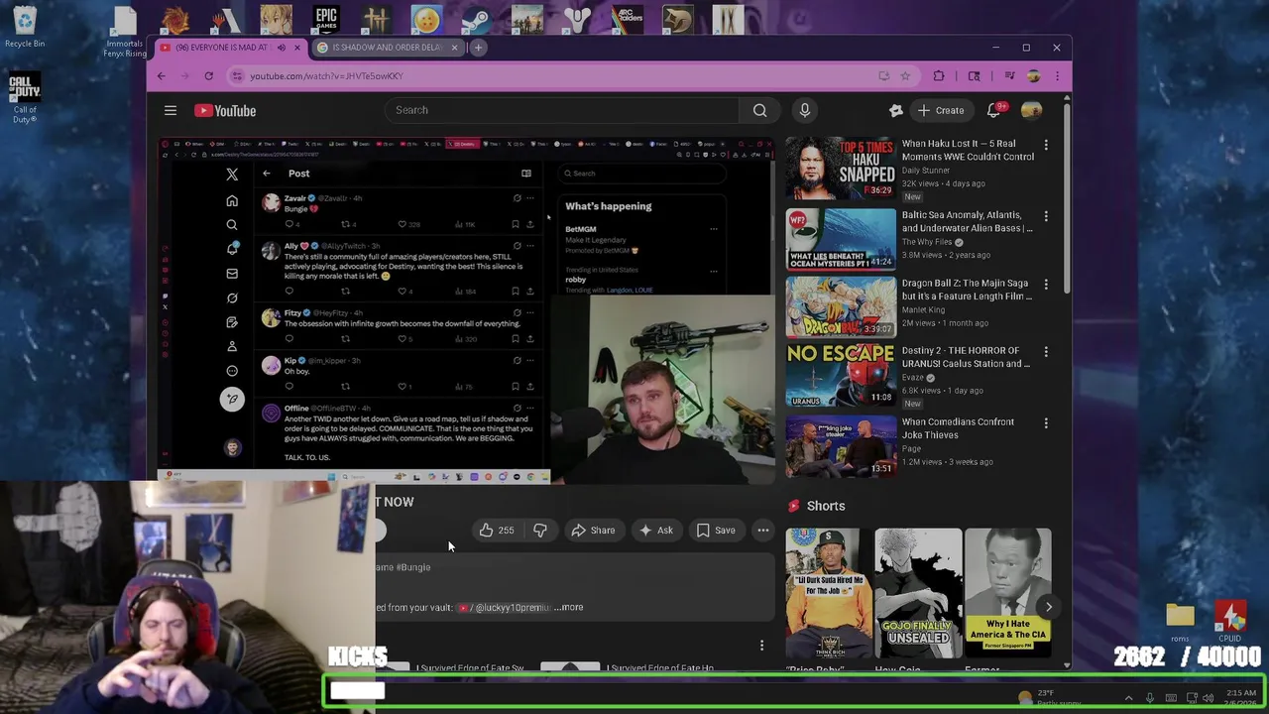Open options for 'Dragon Ball Z' video
The image size is (1269, 714).
click(x=1045, y=286)
